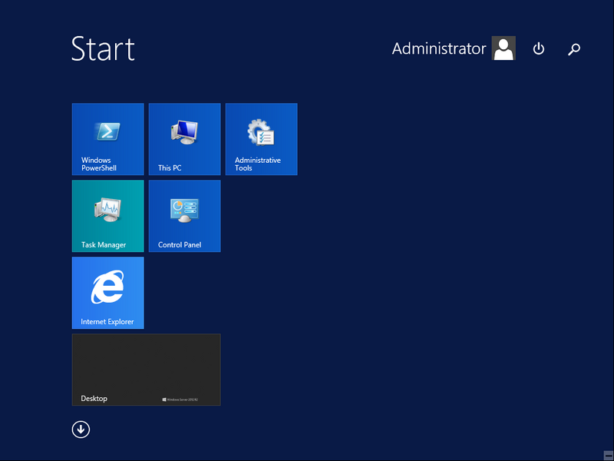Open the Control Panel tile icon
This screenshot has width=614, height=461.
[184, 209]
